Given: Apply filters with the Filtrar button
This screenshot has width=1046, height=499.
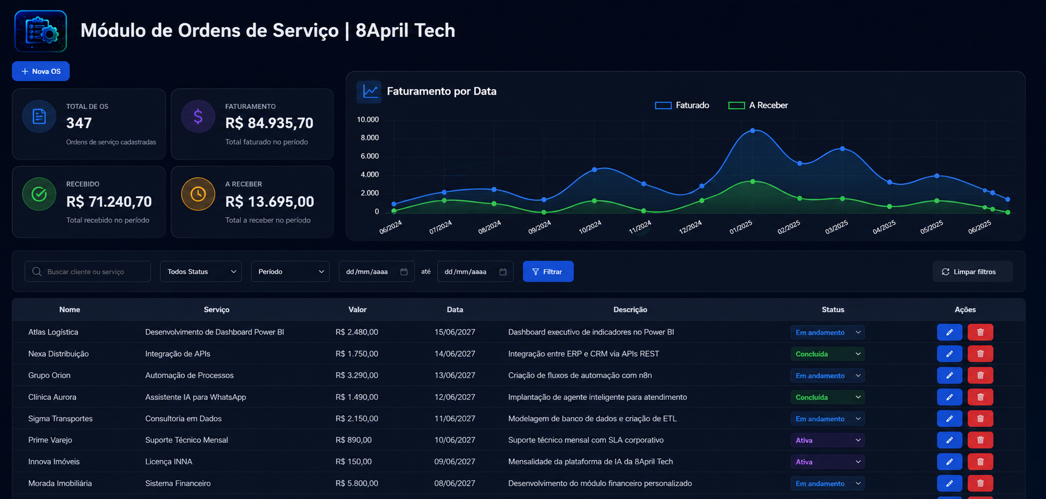Looking at the screenshot, I should (548, 271).
